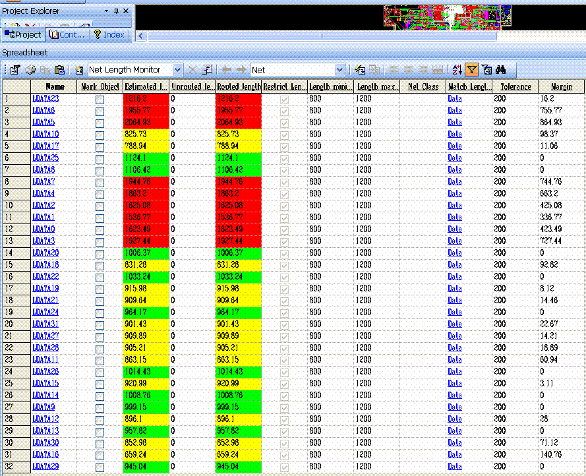
Task: Expand the Net object type dropdown
Action: 339,70
